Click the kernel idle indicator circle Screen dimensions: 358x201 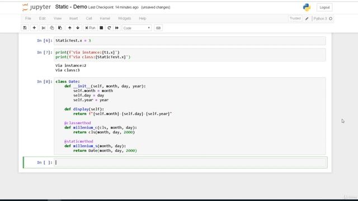pos(331,18)
